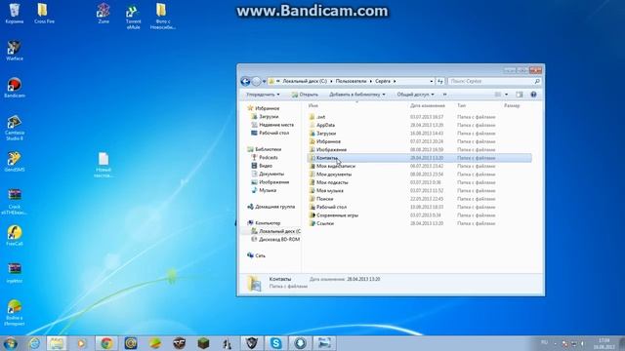Sort by the Тип column header

[462, 105]
